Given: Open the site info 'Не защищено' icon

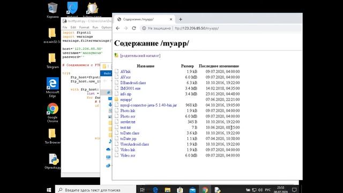Looking at the screenshot, I should [x=144, y=28].
